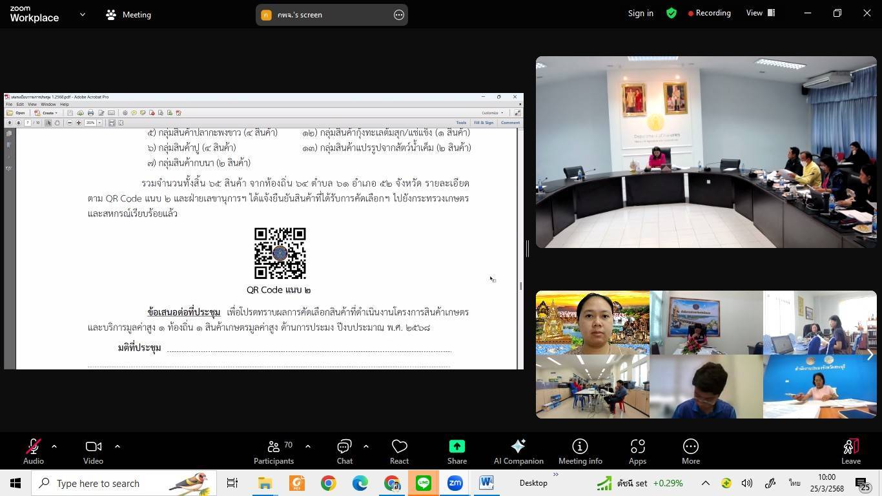Open LINE app from taskbar
Image resolution: width=882 pixels, height=496 pixels.
coord(424,483)
